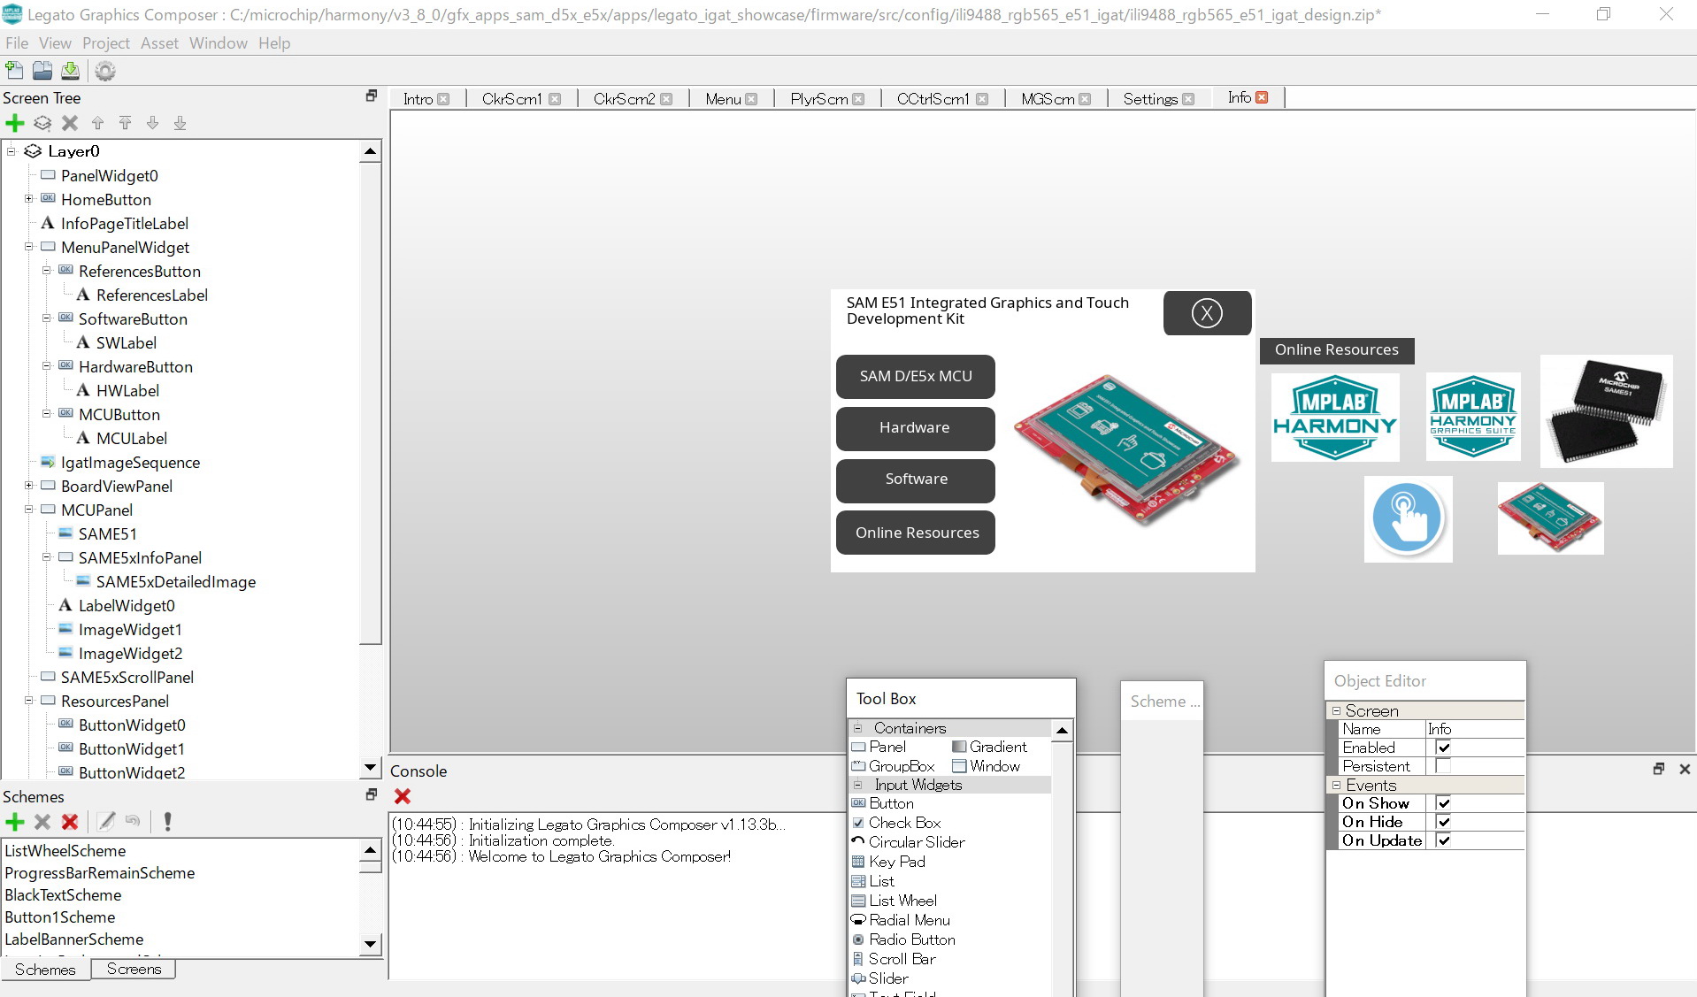Click the Hardware button on canvas
The width and height of the screenshot is (1697, 997).
(916, 428)
